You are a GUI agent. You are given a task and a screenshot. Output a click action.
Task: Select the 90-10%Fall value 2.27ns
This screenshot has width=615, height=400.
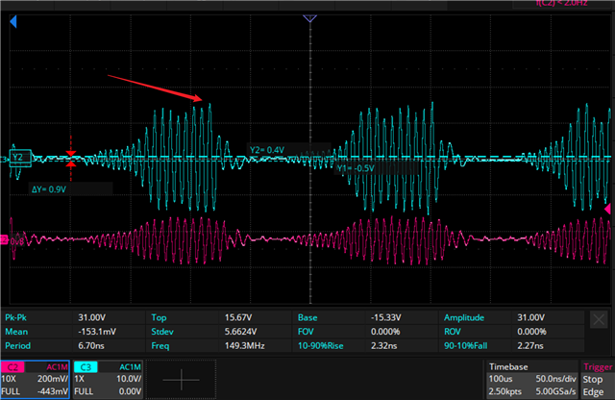(x=530, y=346)
